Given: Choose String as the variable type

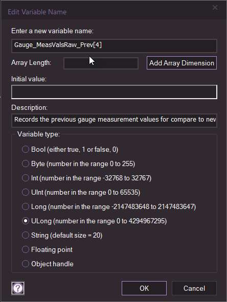Looking at the screenshot, I should 26,235.
